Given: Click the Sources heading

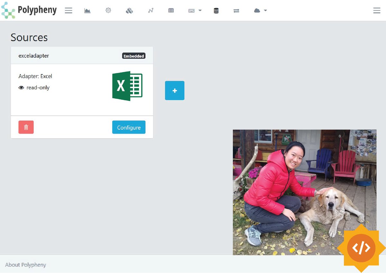Looking at the screenshot, I should 29,37.
